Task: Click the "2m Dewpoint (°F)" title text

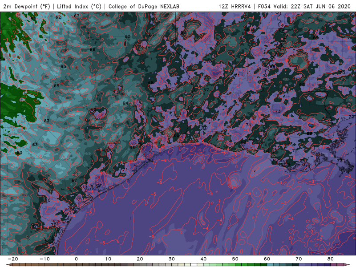Action: pos(27,6)
